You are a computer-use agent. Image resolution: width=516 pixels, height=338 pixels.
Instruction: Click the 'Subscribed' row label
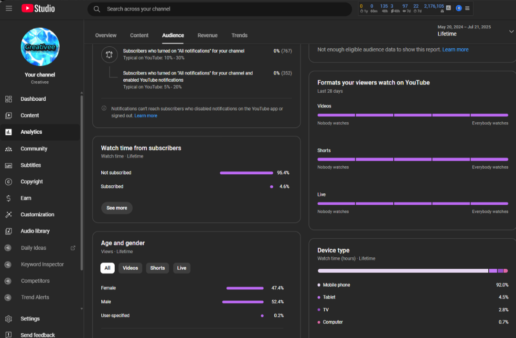click(x=112, y=187)
